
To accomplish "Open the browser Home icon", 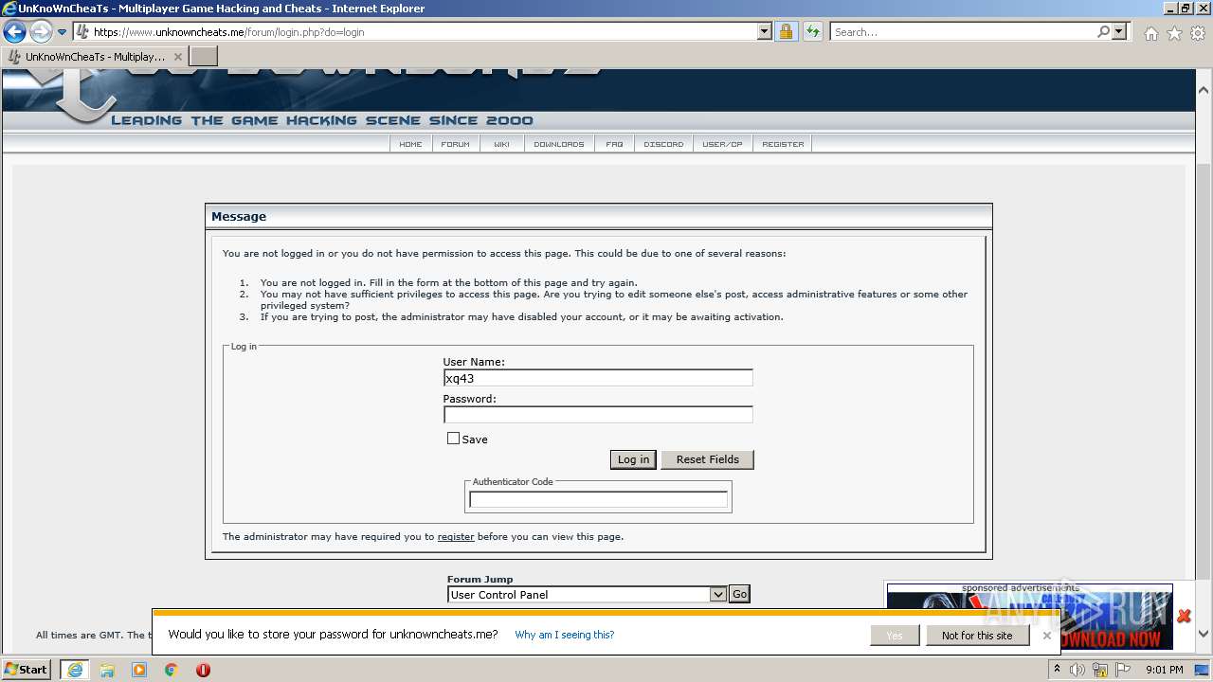I will tap(1150, 32).
